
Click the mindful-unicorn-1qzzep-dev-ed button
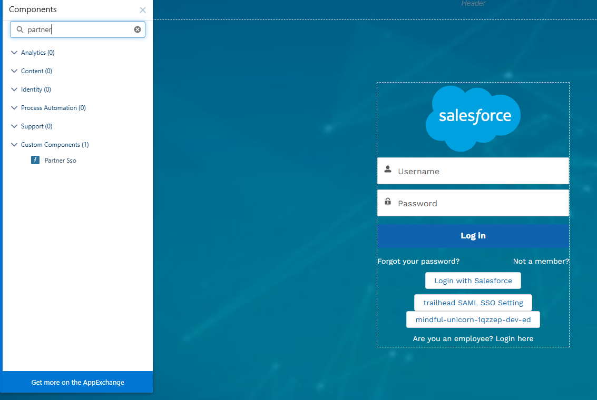point(473,319)
